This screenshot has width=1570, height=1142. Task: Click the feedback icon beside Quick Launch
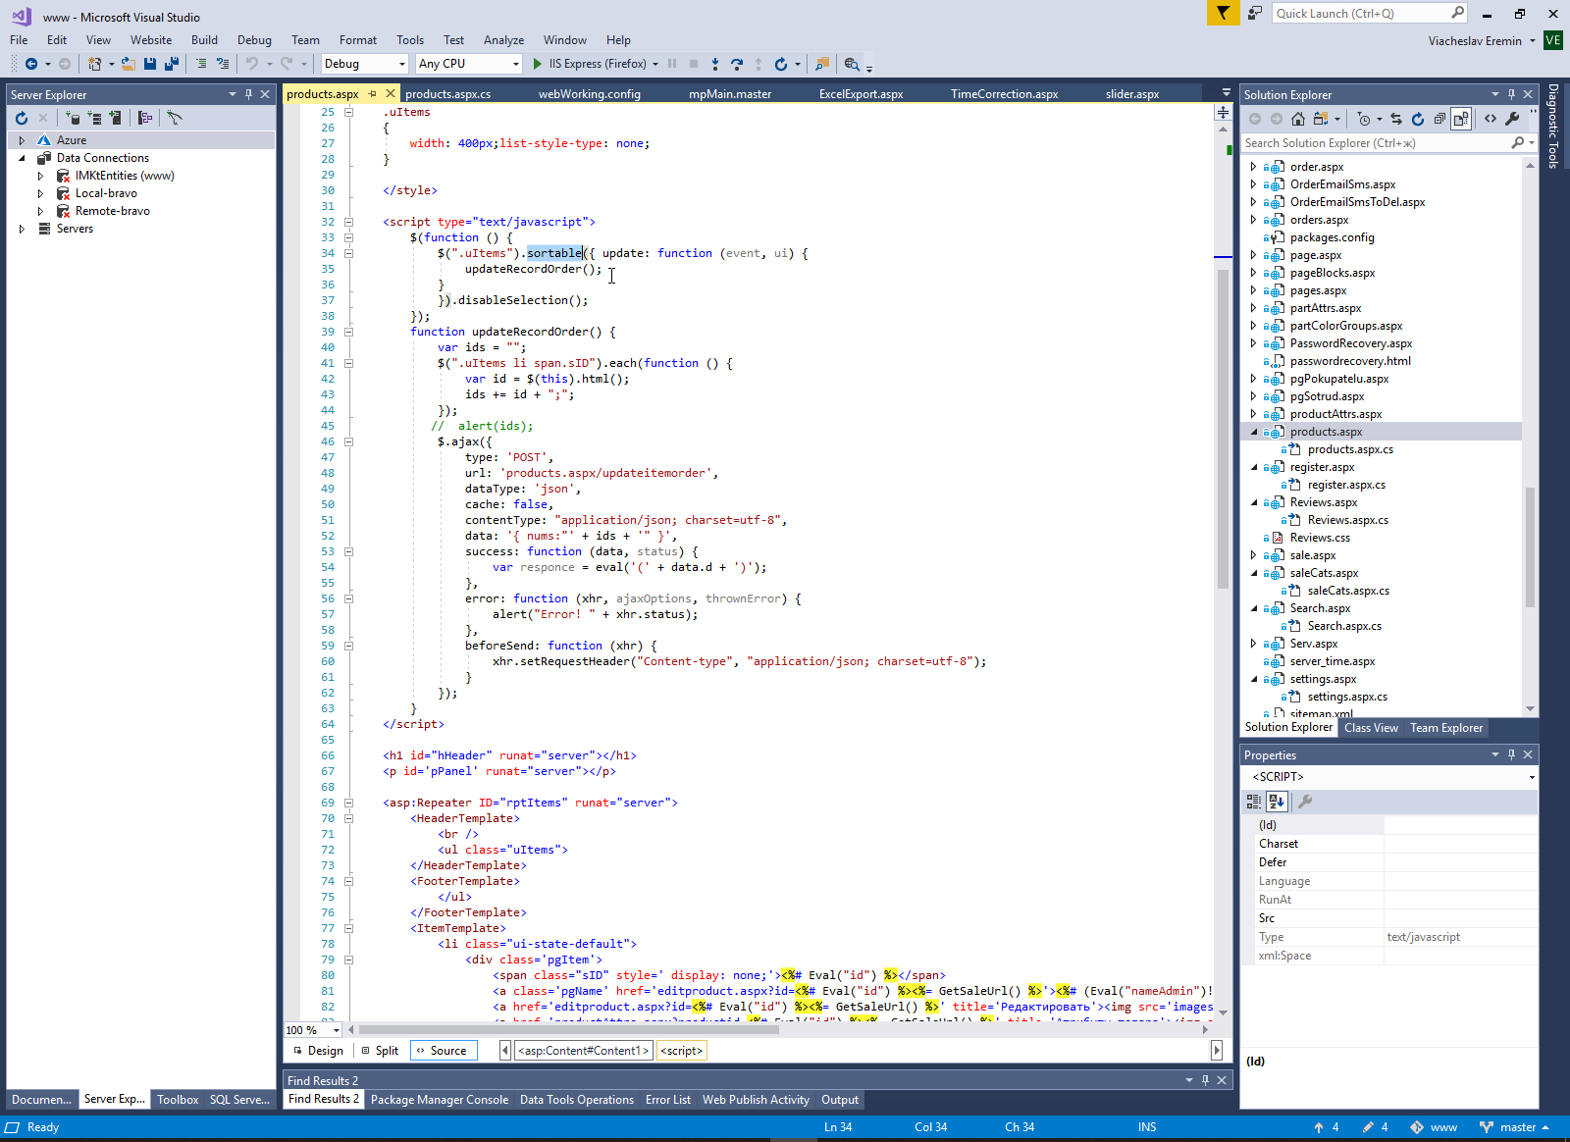tap(1255, 13)
